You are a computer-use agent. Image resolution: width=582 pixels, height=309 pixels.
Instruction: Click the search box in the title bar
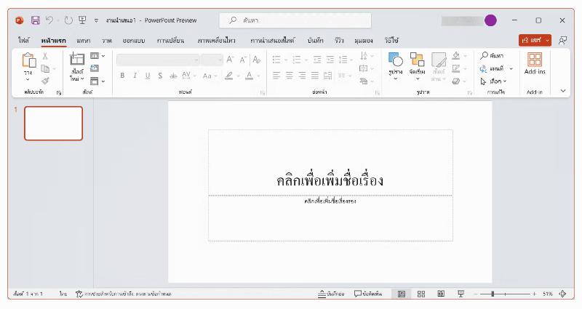[295, 20]
